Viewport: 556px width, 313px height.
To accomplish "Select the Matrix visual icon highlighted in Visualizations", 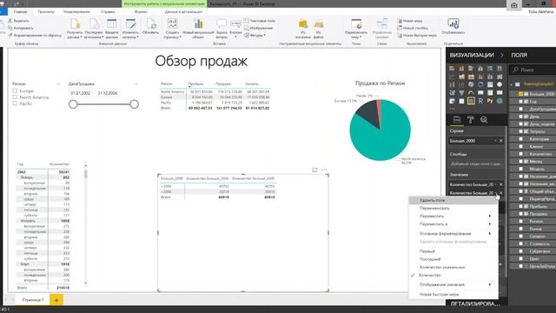I will [471, 101].
